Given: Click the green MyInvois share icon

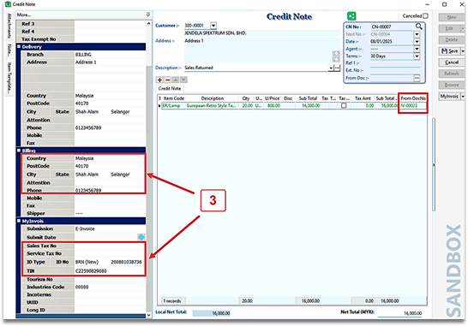Looking at the screenshot, I should 351,16.
